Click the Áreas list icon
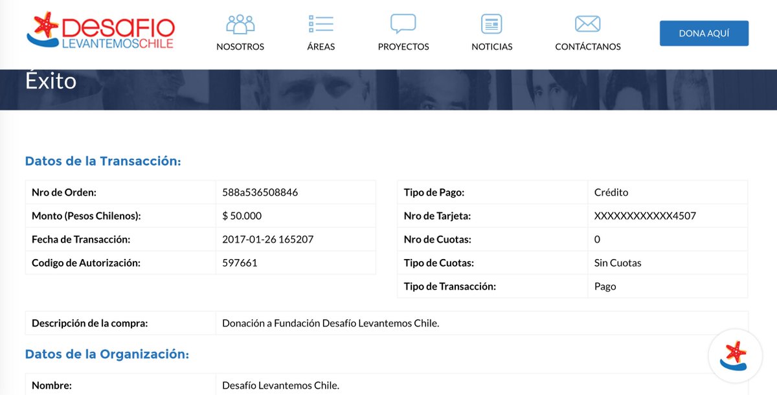 click(321, 24)
